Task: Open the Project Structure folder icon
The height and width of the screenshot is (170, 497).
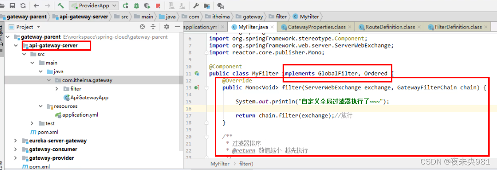Action: click(x=207, y=6)
